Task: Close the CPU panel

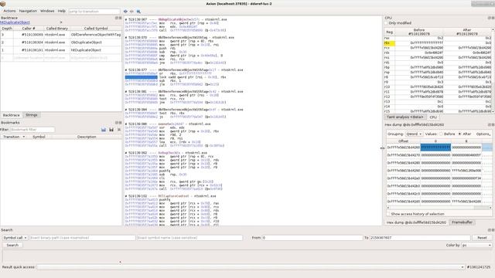Action: coord(493,18)
